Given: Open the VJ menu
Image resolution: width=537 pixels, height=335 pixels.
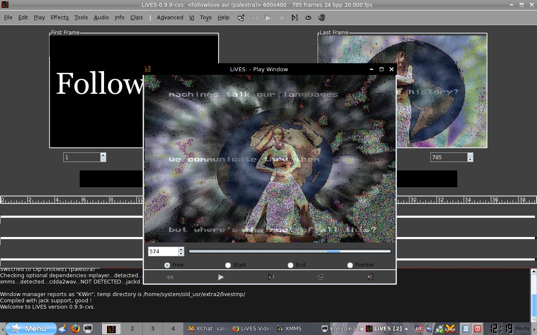Looking at the screenshot, I should 191,18.
